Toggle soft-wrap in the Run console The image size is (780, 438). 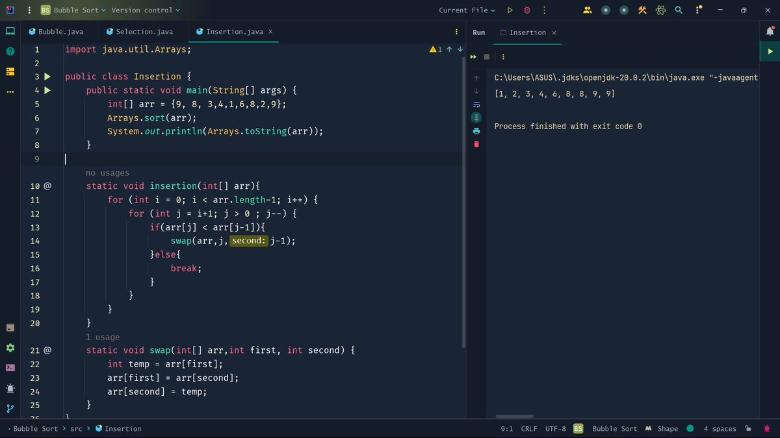[476, 104]
